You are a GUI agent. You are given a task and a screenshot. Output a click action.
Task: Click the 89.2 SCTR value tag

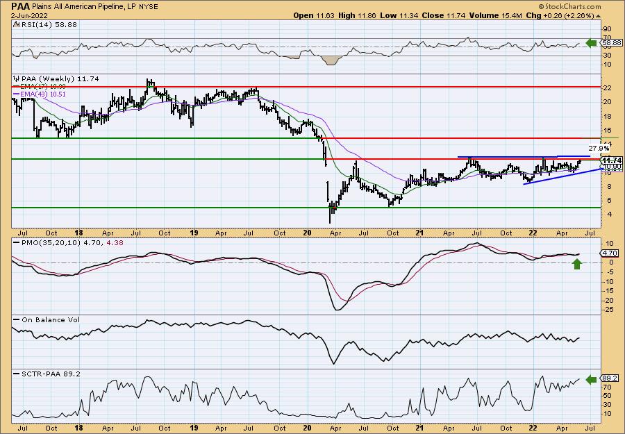pyautogui.click(x=608, y=379)
